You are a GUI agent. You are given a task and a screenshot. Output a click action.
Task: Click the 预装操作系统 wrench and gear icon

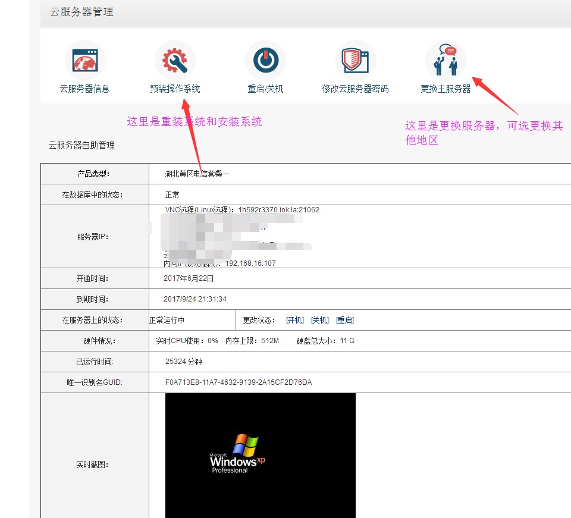point(175,61)
